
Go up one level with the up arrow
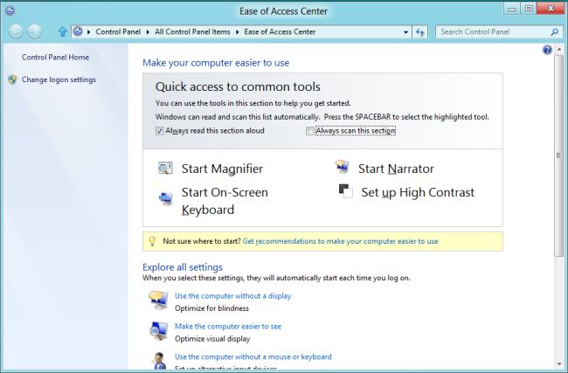tap(63, 31)
